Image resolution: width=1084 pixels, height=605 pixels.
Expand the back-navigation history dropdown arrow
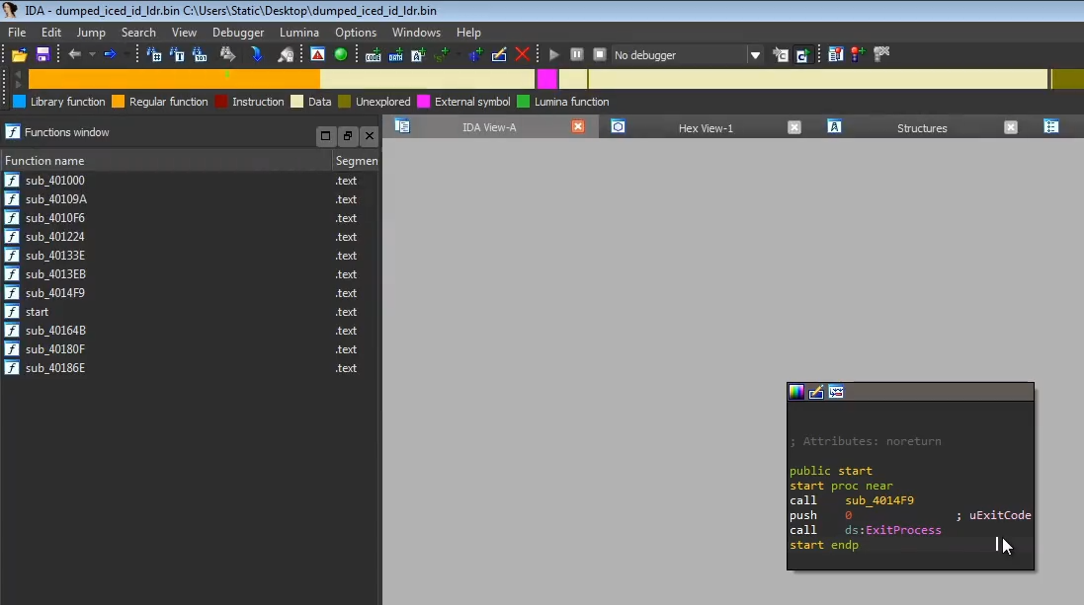tap(91, 56)
